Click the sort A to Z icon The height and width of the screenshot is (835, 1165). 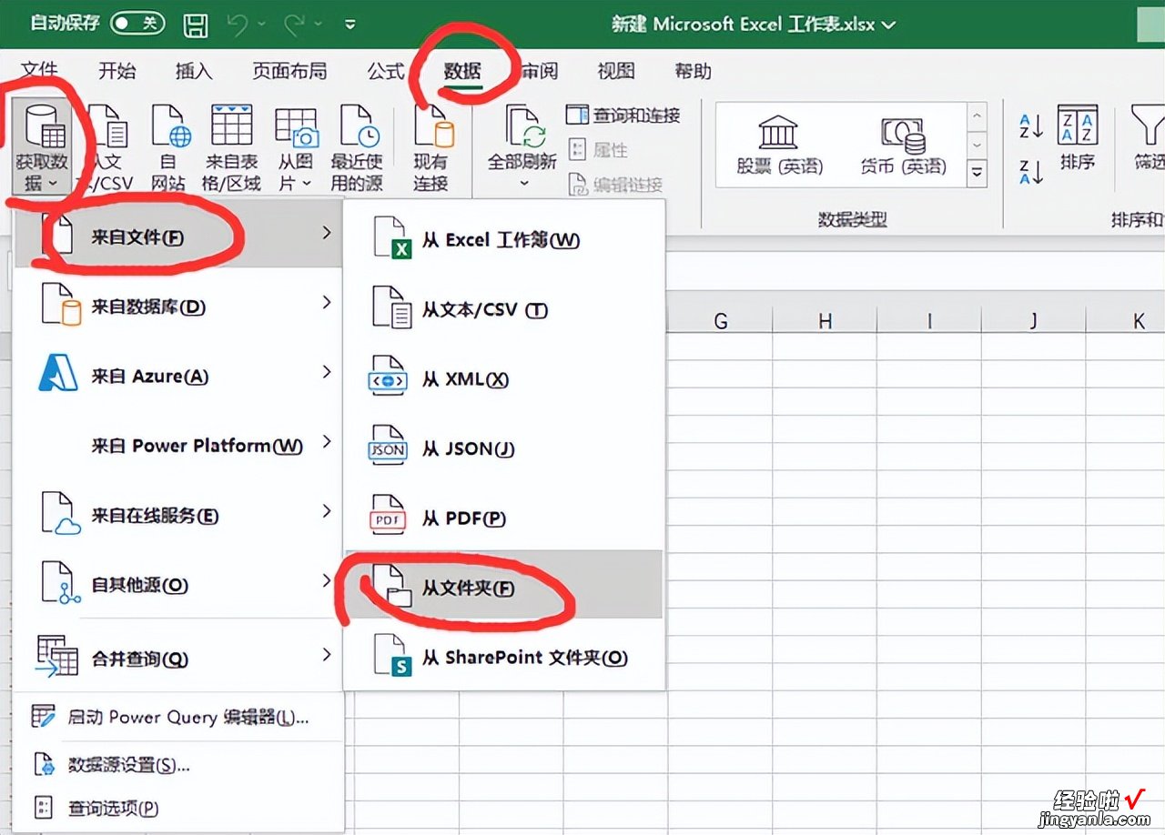[x=1030, y=126]
